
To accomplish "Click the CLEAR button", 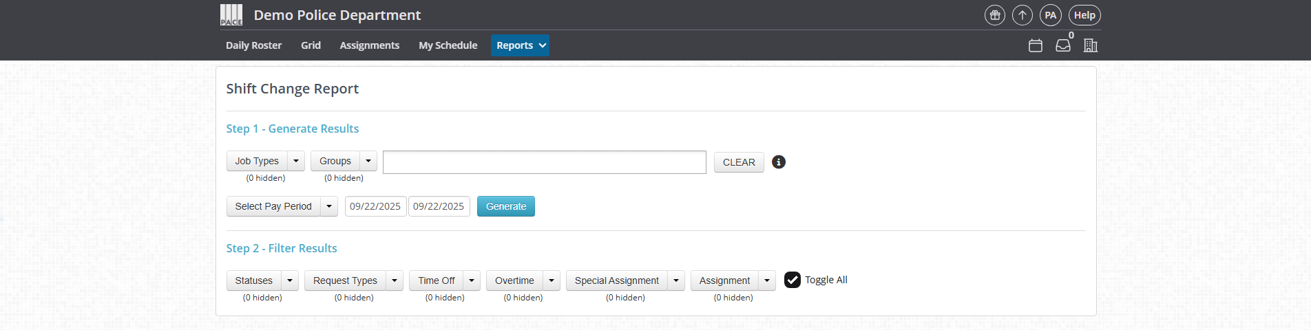I will tap(739, 162).
